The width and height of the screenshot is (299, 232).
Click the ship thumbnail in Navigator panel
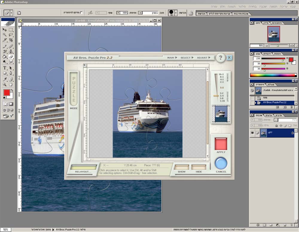click(273, 34)
